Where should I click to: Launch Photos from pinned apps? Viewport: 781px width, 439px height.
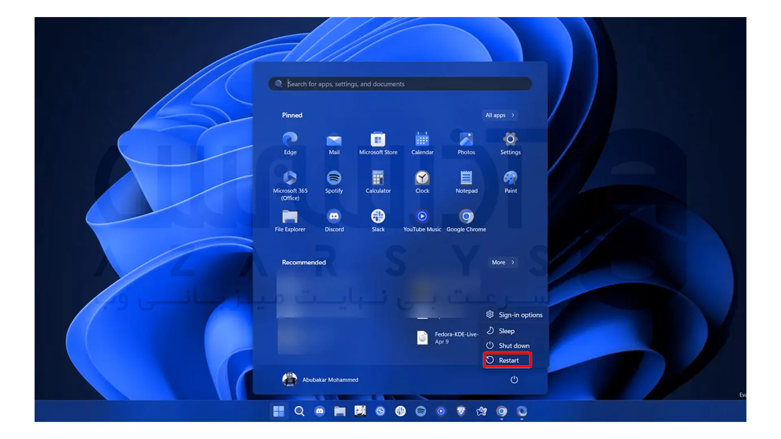click(466, 143)
